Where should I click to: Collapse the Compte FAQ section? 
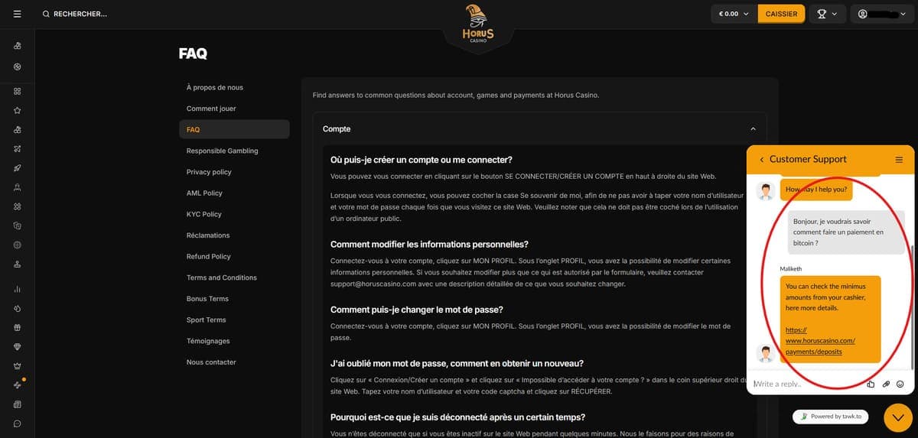753,129
